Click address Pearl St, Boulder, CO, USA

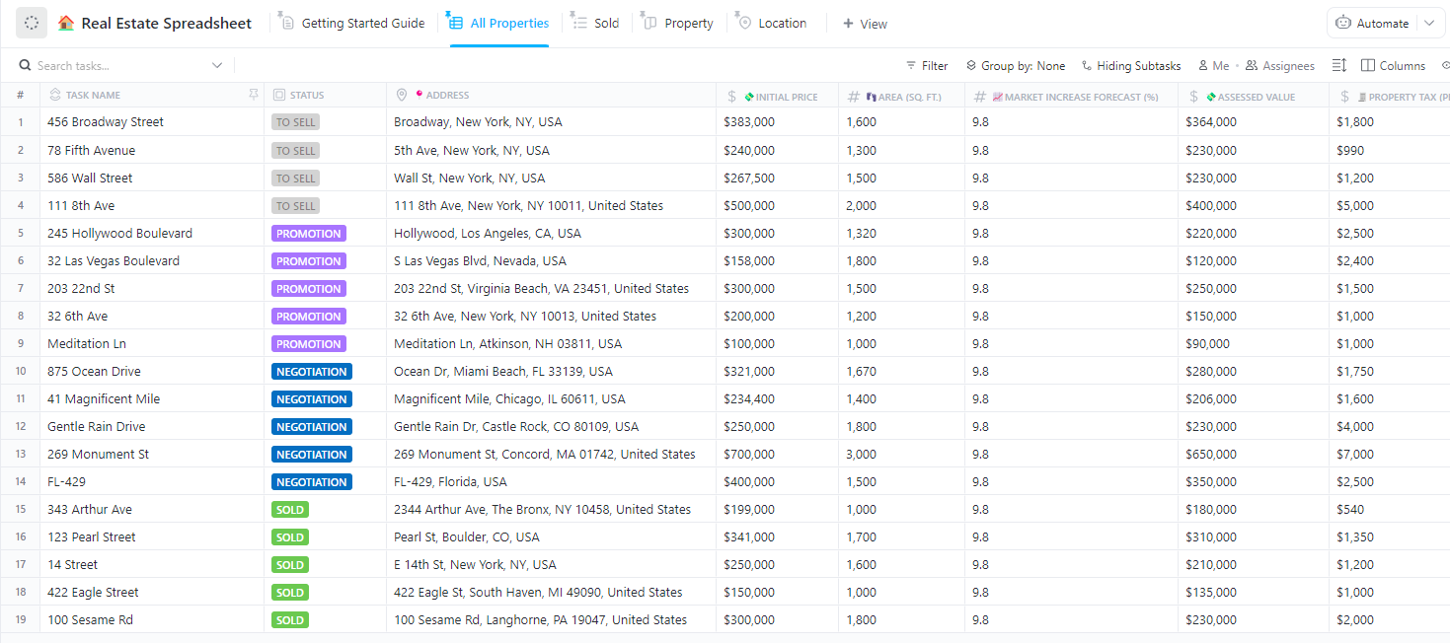pyautogui.click(x=467, y=537)
